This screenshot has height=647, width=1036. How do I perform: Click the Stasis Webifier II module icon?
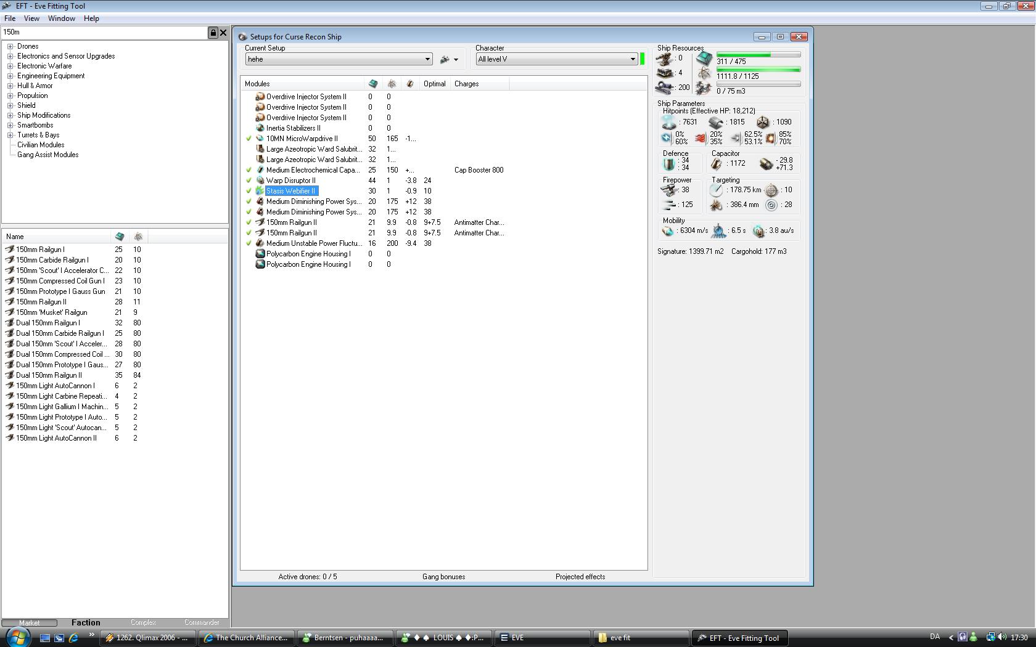(x=260, y=191)
